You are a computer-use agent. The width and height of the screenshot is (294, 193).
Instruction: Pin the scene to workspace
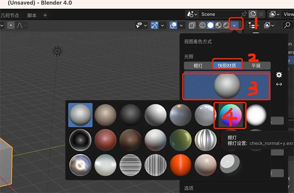pos(244,14)
